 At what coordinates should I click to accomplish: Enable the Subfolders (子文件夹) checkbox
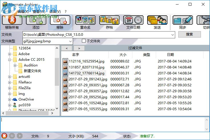(84, 41)
